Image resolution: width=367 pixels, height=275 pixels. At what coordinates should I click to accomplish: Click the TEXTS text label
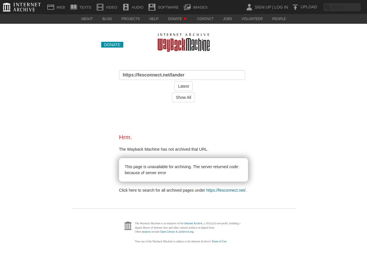(x=85, y=7)
